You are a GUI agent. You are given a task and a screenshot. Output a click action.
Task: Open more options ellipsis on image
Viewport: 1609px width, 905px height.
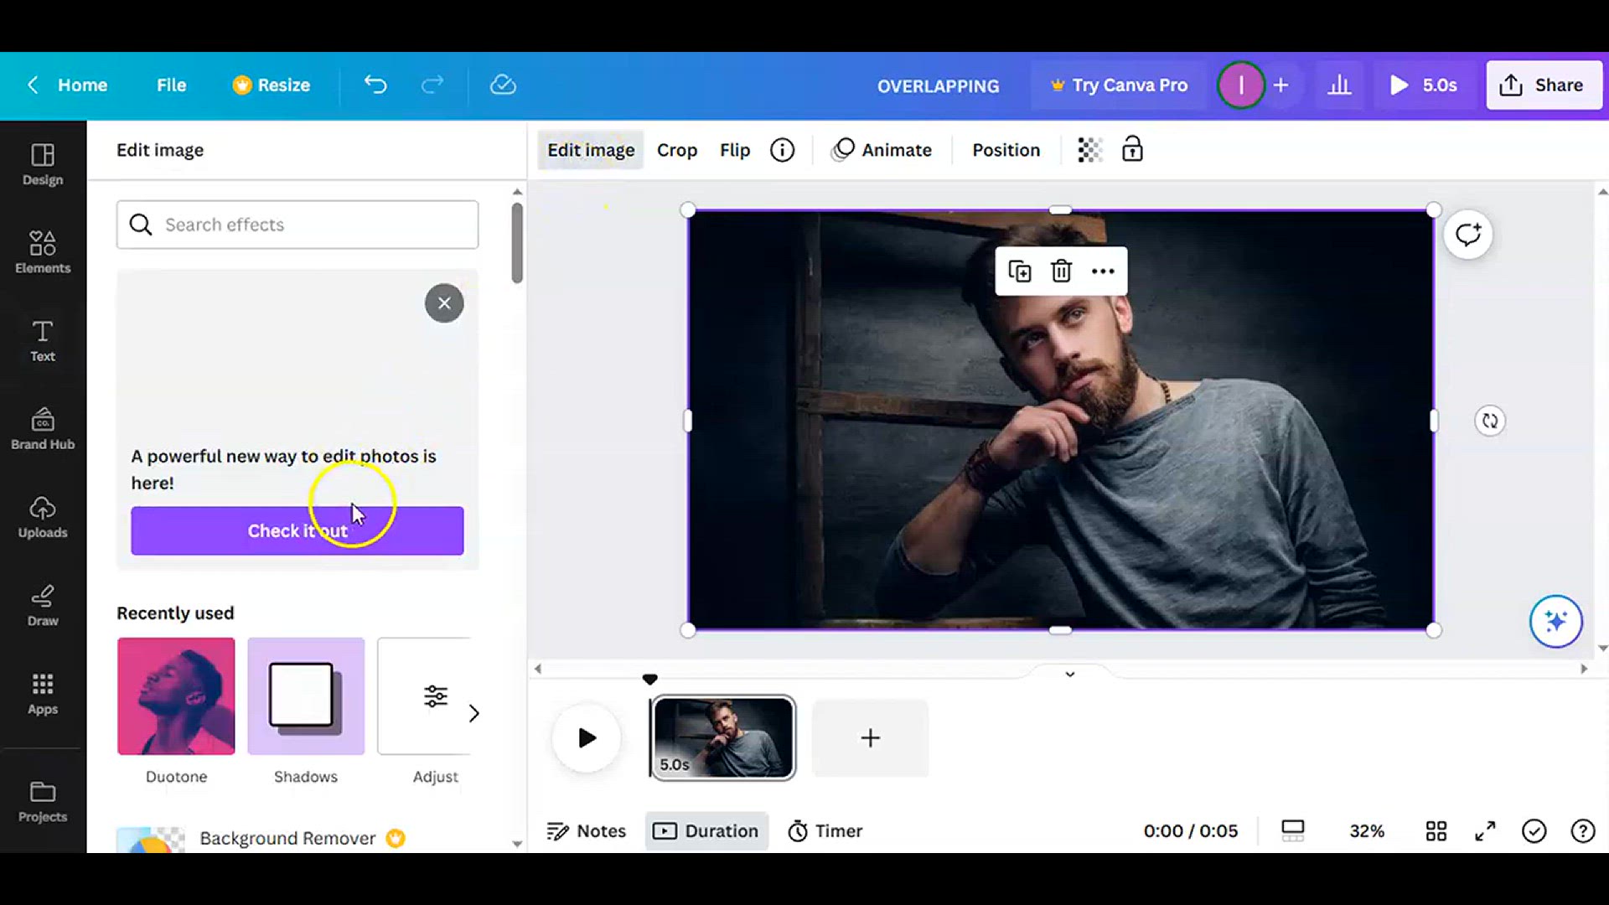tap(1103, 271)
